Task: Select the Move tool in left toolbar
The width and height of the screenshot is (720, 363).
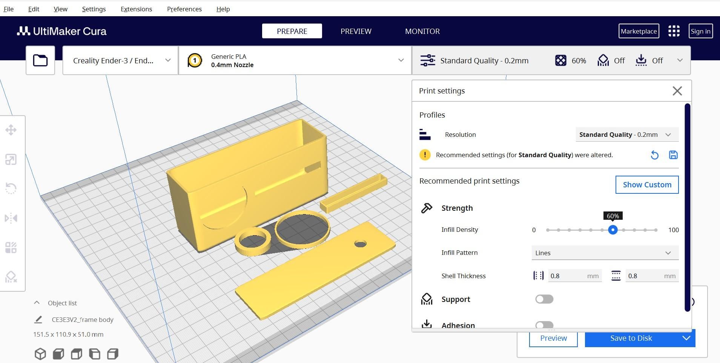Action: pos(11,130)
